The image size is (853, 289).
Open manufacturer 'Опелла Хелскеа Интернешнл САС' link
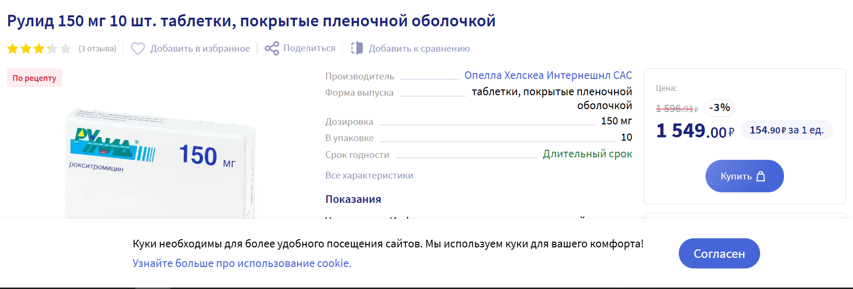click(548, 75)
